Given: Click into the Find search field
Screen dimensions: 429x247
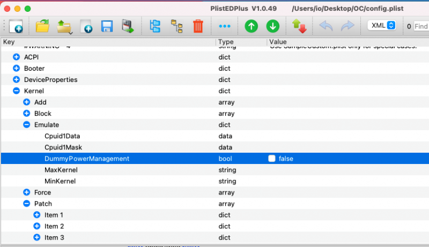Looking at the screenshot, I should [x=421, y=26].
